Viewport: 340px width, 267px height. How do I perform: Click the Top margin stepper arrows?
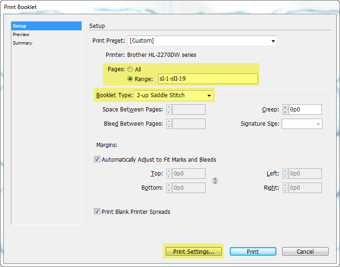(169, 174)
